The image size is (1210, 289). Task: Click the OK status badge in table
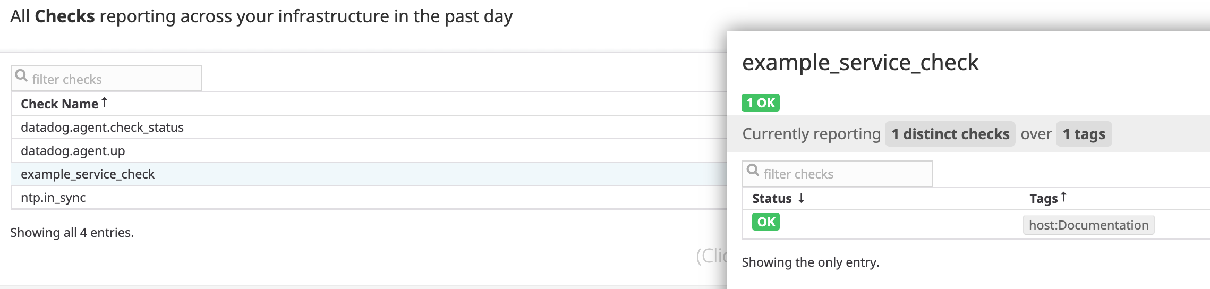click(765, 222)
